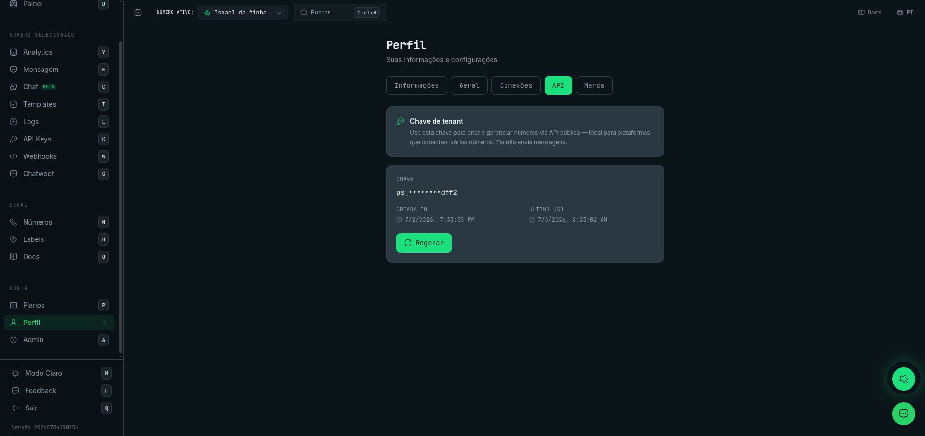Open the Templates icon in sidebar
The image size is (925, 436).
tap(14, 104)
